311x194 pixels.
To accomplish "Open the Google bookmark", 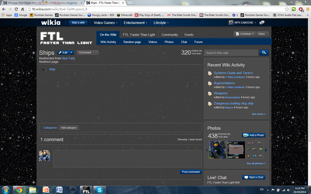I will (21, 15).
